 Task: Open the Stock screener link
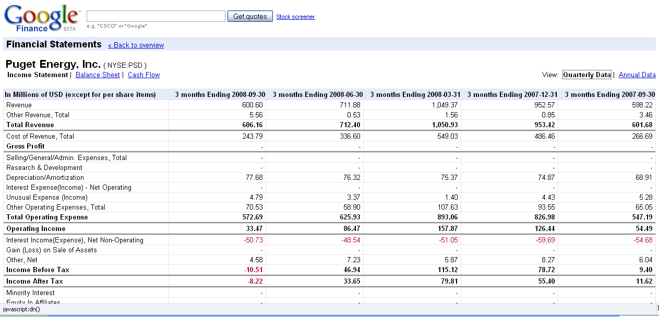pos(295,17)
